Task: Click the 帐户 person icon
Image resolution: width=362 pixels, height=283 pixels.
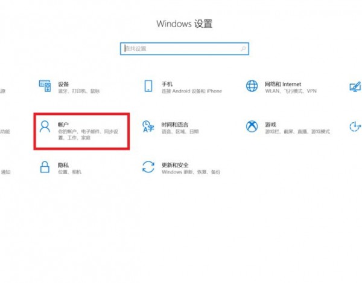Action: (x=45, y=126)
